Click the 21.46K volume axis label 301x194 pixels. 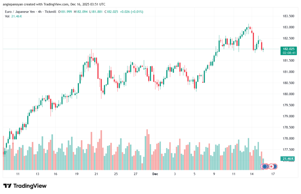pos(288,159)
